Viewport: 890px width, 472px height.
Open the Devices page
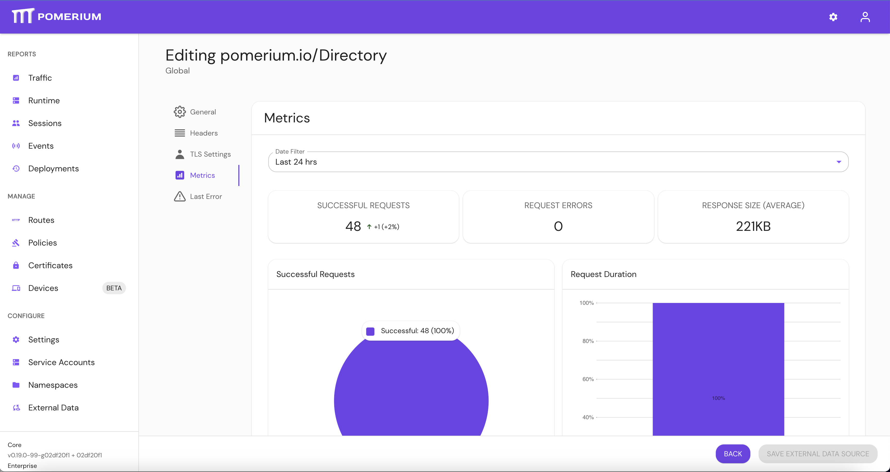coord(43,288)
